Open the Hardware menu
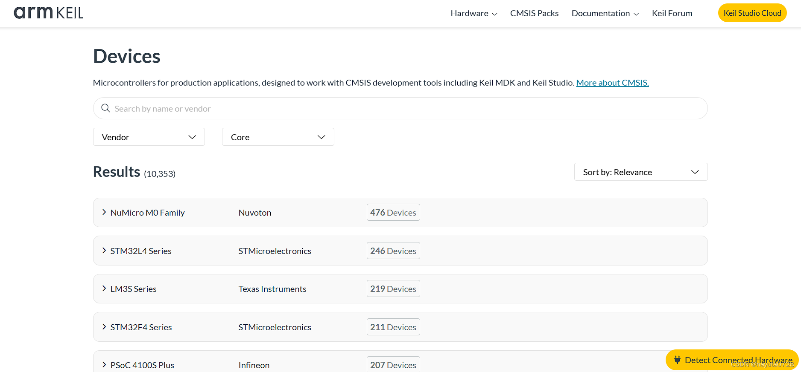This screenshot has width=801, height=372. click(474, 13)
